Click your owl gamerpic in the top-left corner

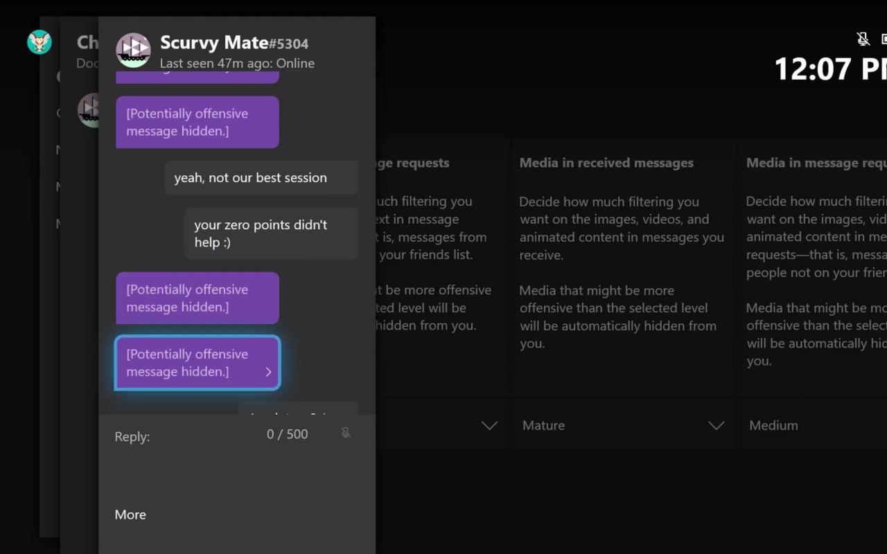click(x=39, y=42)
